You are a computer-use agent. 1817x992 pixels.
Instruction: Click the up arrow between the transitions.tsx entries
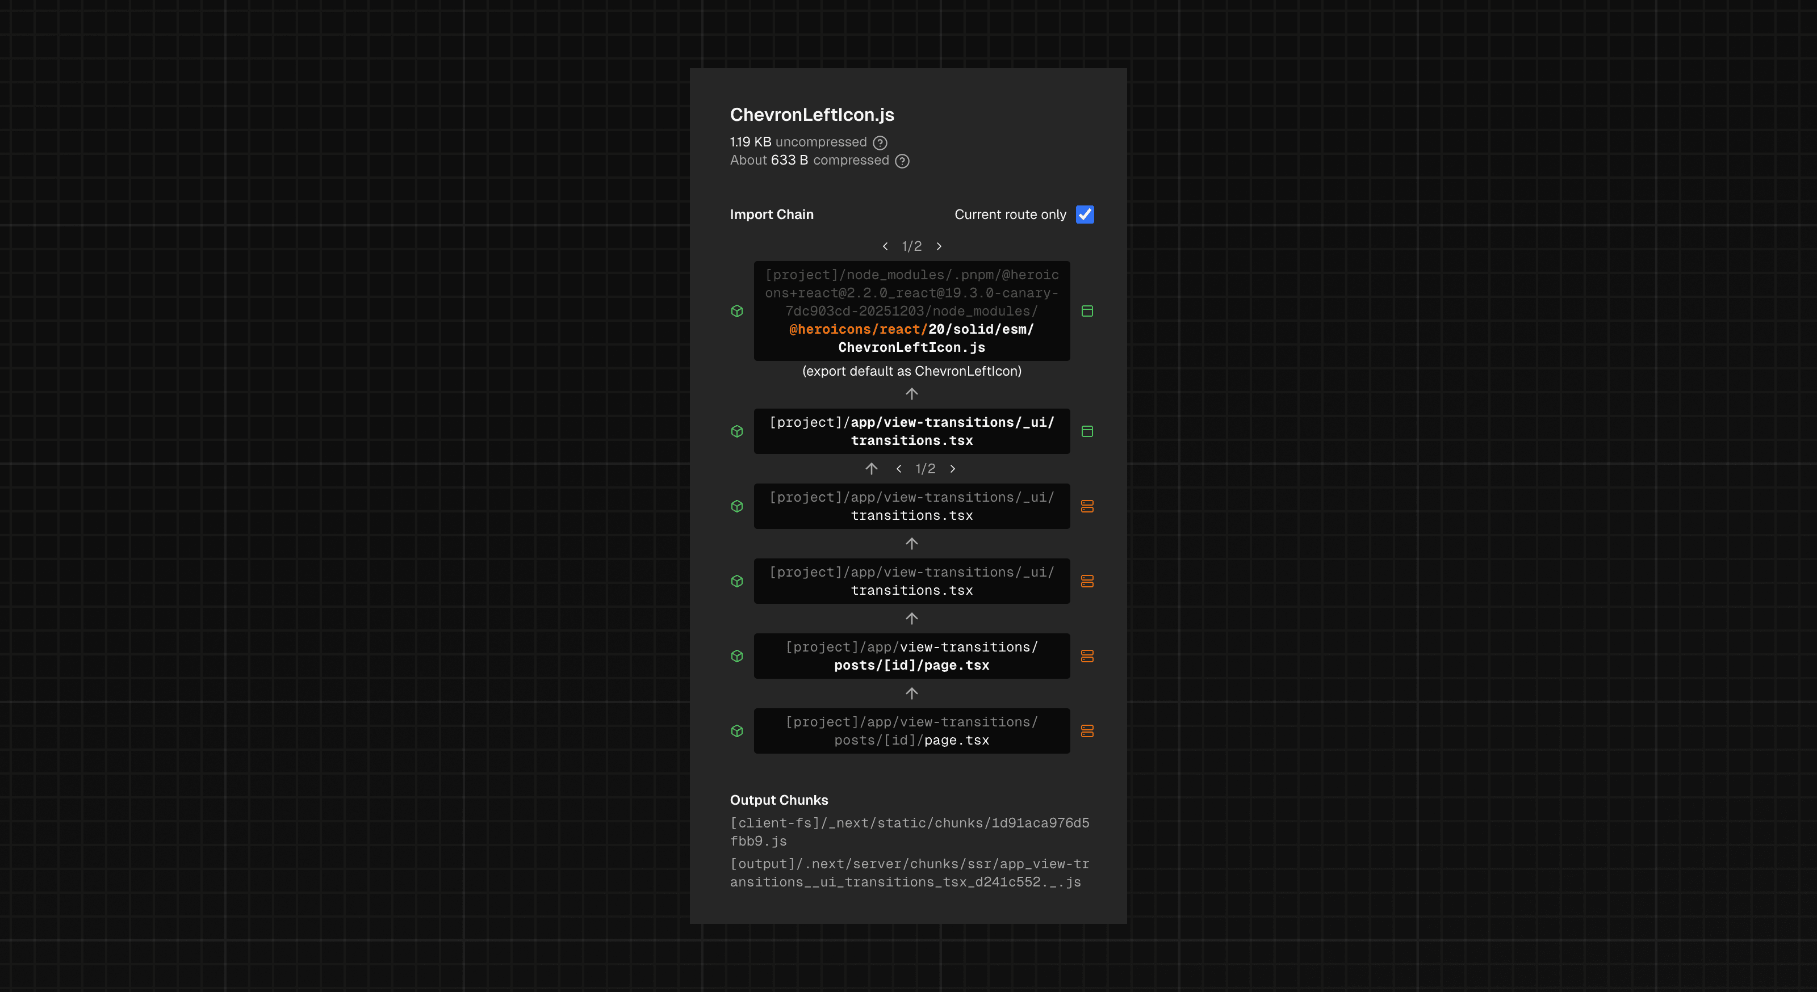[x=911, y=543]
